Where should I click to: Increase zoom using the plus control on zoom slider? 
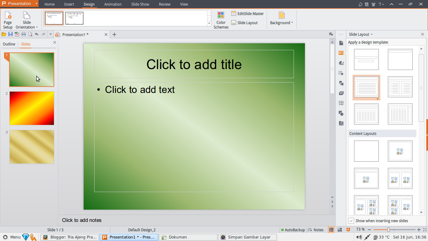click(x=419, y=230)
